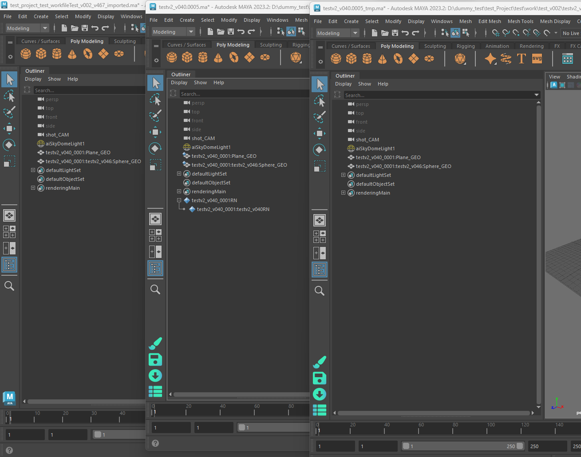Click Polygon Plane icon in right window shelf
The image size is (581, 457).
point(414,59)
